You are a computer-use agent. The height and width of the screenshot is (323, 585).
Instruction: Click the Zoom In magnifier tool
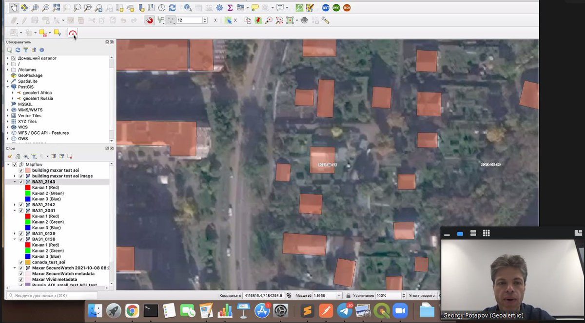coord(35,8)
